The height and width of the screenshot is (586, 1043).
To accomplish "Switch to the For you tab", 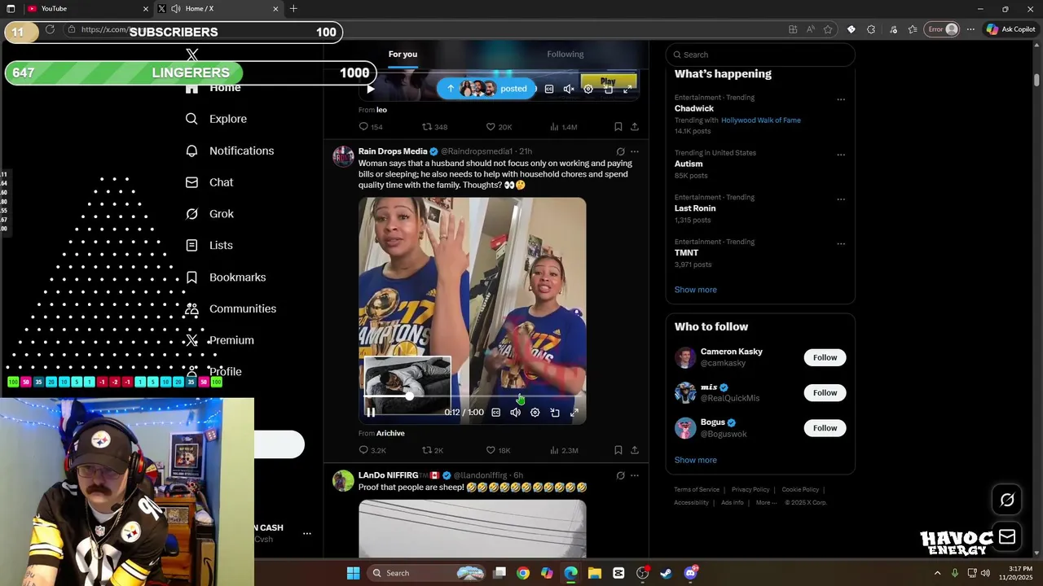I will 403,55.
